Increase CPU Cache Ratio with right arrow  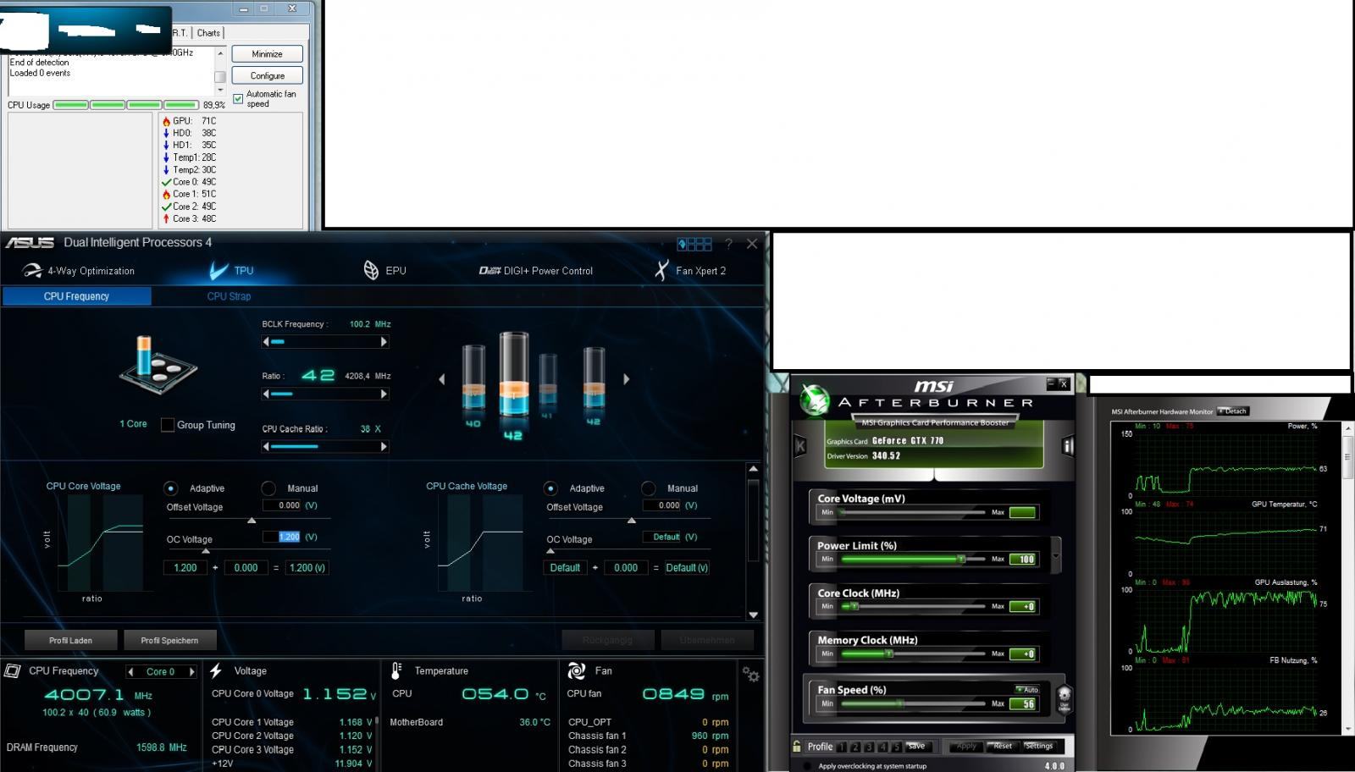point(384,446)
